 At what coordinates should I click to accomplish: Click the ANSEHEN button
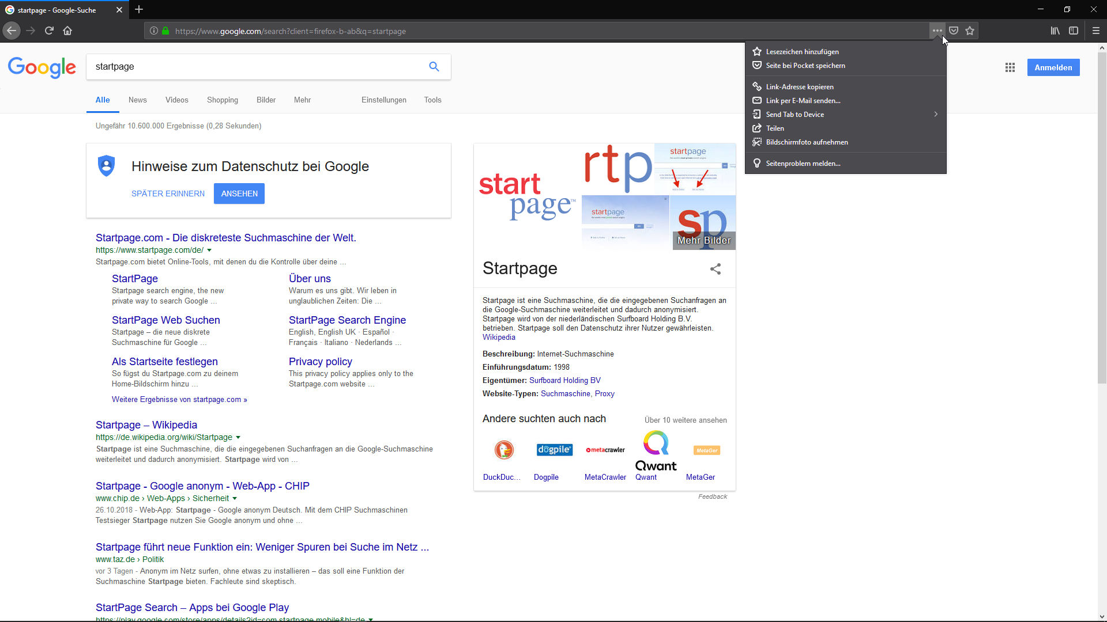pos(239,194)
